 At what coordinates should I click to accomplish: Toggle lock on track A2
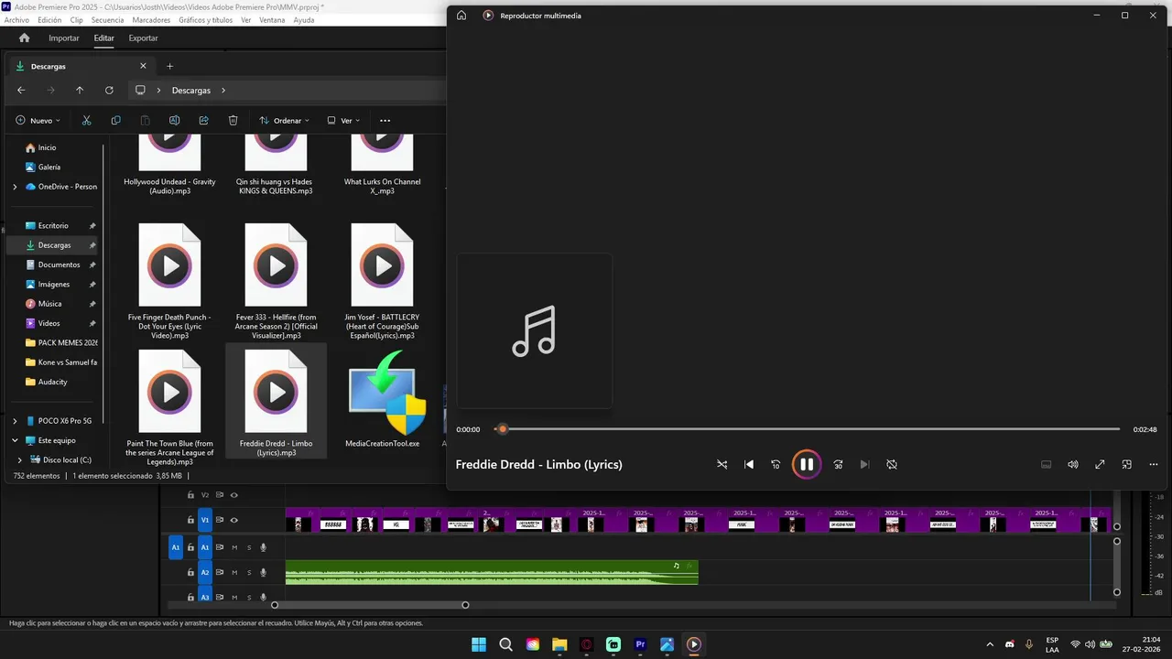[190, 572]
